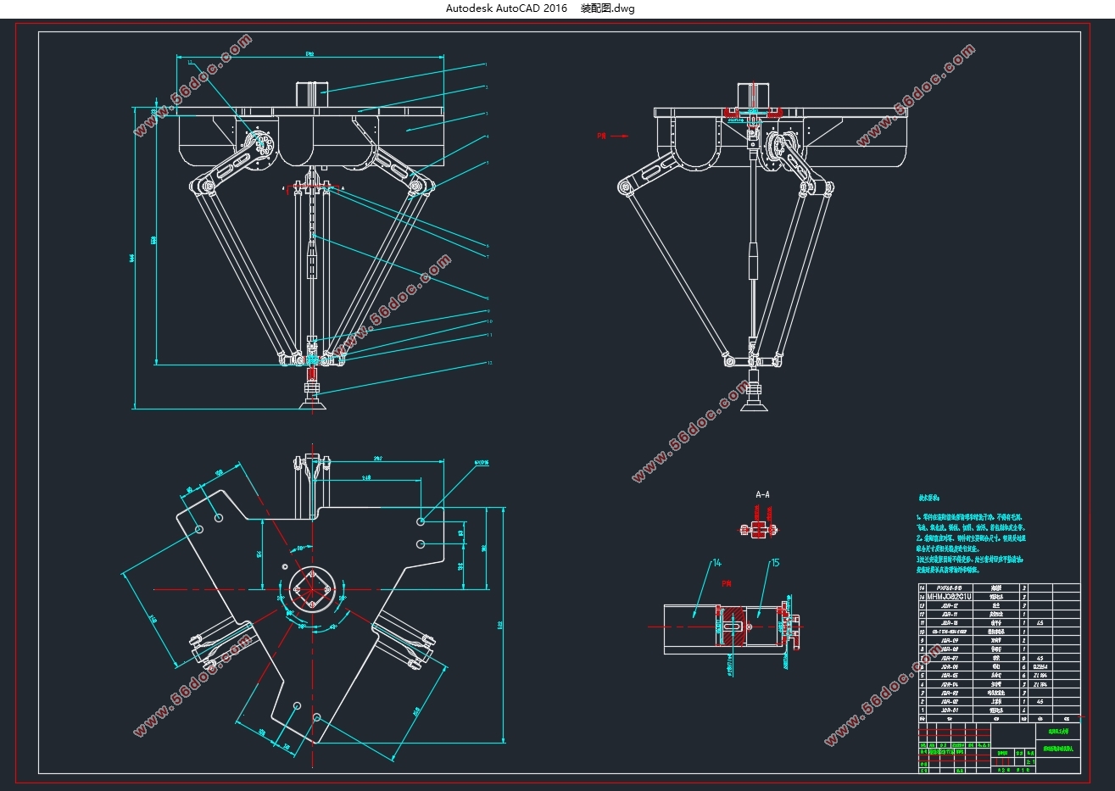The width and height of the screenshot is (1115, 791).
Task: Click the 装配图.dwg file title text
Action: coord(607,8)
